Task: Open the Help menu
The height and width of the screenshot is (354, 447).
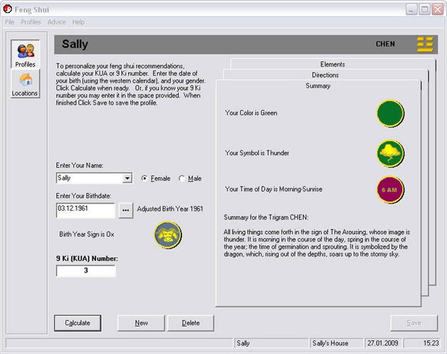Action: click(x=78, y=22)
